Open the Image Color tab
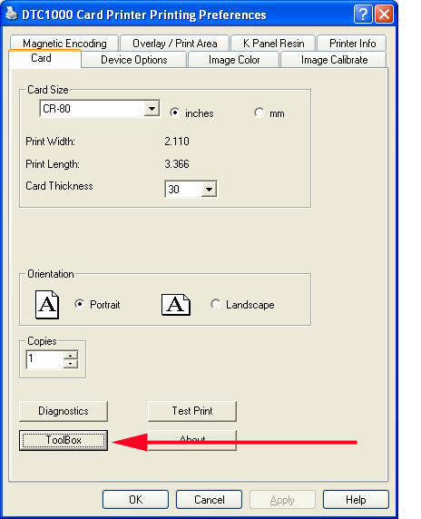The width and height of the screenshot is (421, 519). point(234,60)
